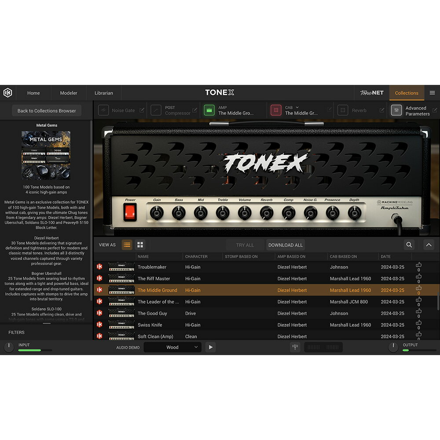Image resolution: width=440 pixels, height=440 pixels.
Task: Sort list by AMP BASED ON header
Action: click(291, 257)
